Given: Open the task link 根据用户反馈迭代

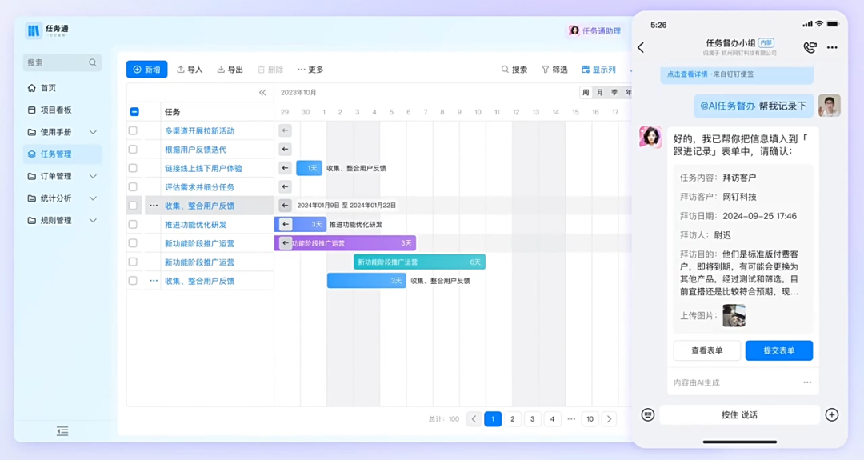Looking at the screenshot, I should (x=196, y=150).
